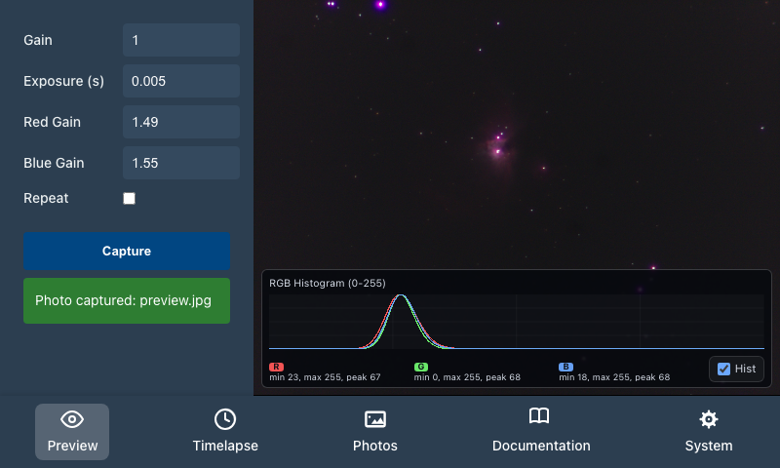Click the Blue Gain value field
The width and height of the screenshot is (780, 468).
pyautogui.click(x=181, y=163)
